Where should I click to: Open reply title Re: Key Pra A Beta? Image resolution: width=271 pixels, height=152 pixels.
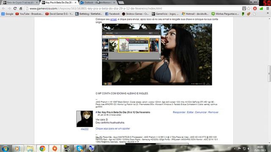[124, 112]
